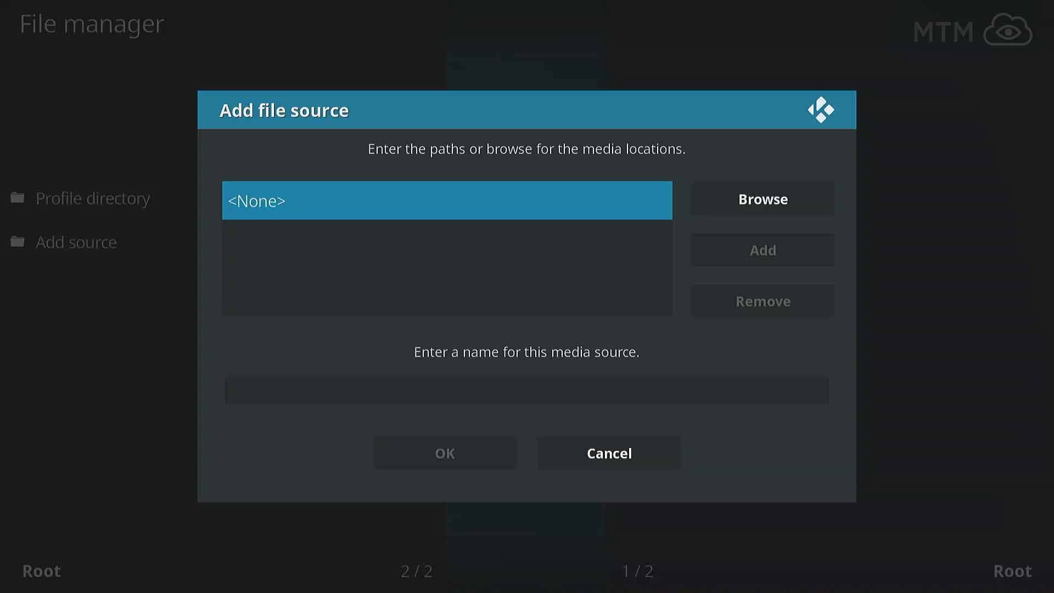Viewport: 1054px width, 593px height.
Task: Select Add to include file path
Action: 763,250
